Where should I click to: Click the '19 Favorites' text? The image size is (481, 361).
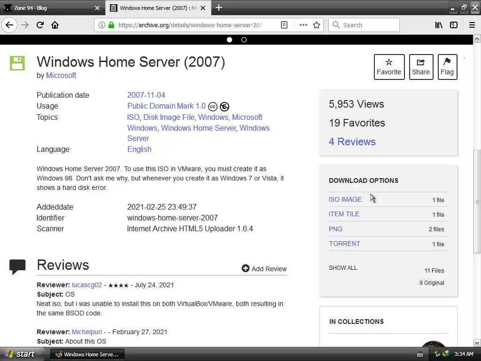tap(357, 123)
